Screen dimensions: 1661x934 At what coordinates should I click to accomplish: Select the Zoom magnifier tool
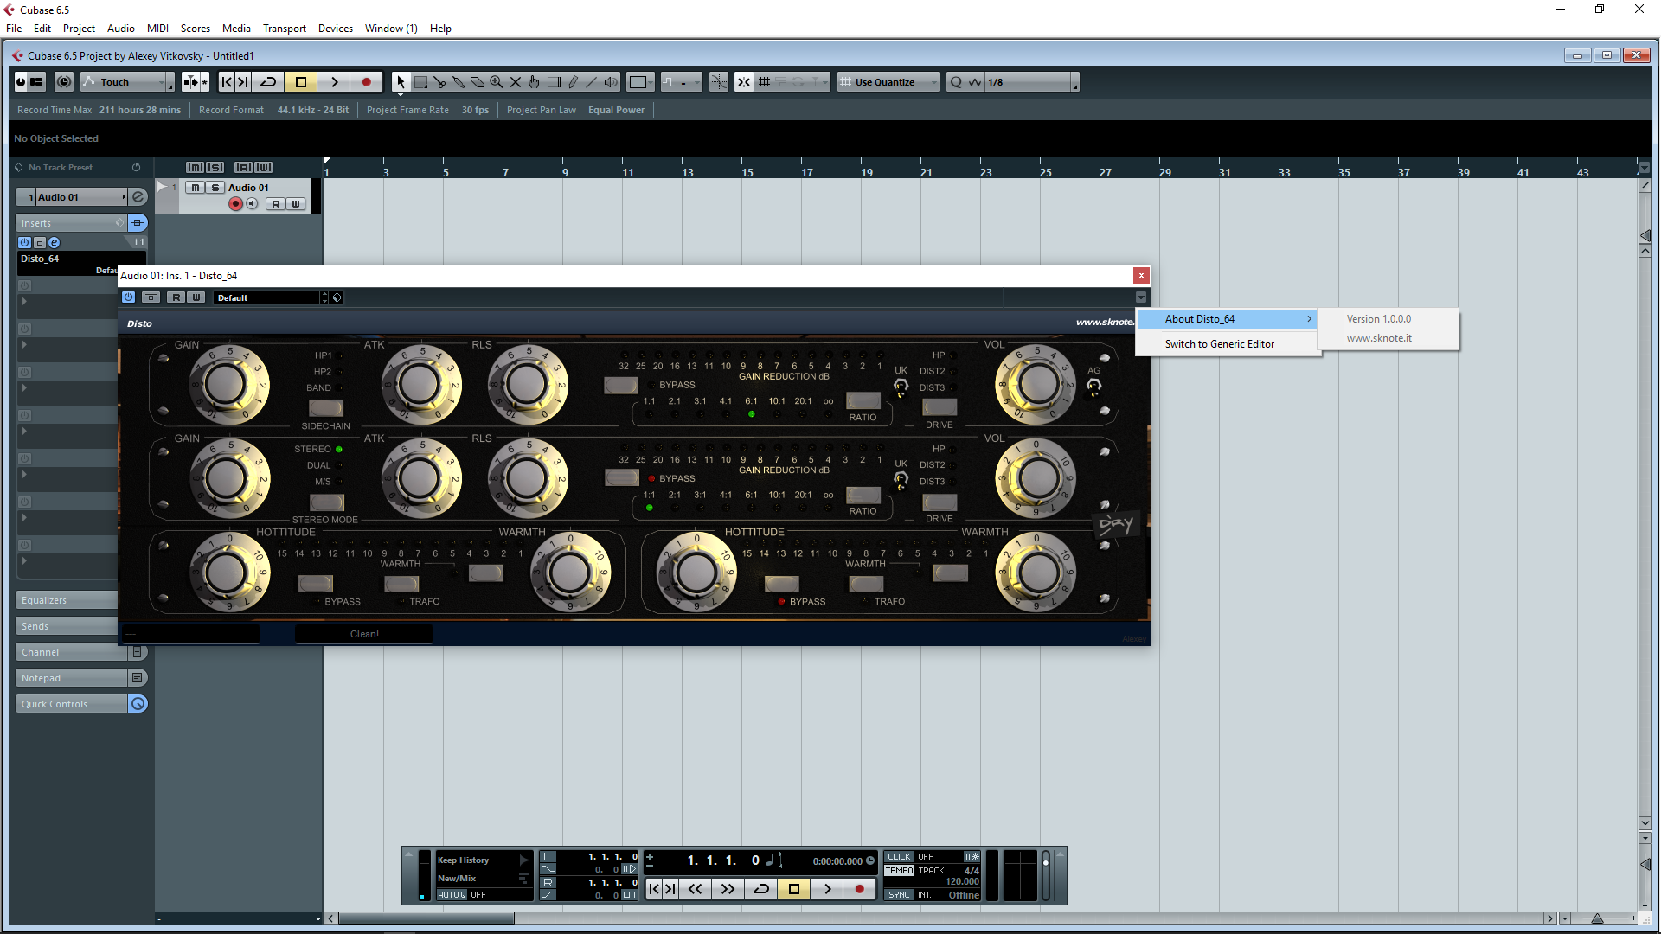(497, 82)
